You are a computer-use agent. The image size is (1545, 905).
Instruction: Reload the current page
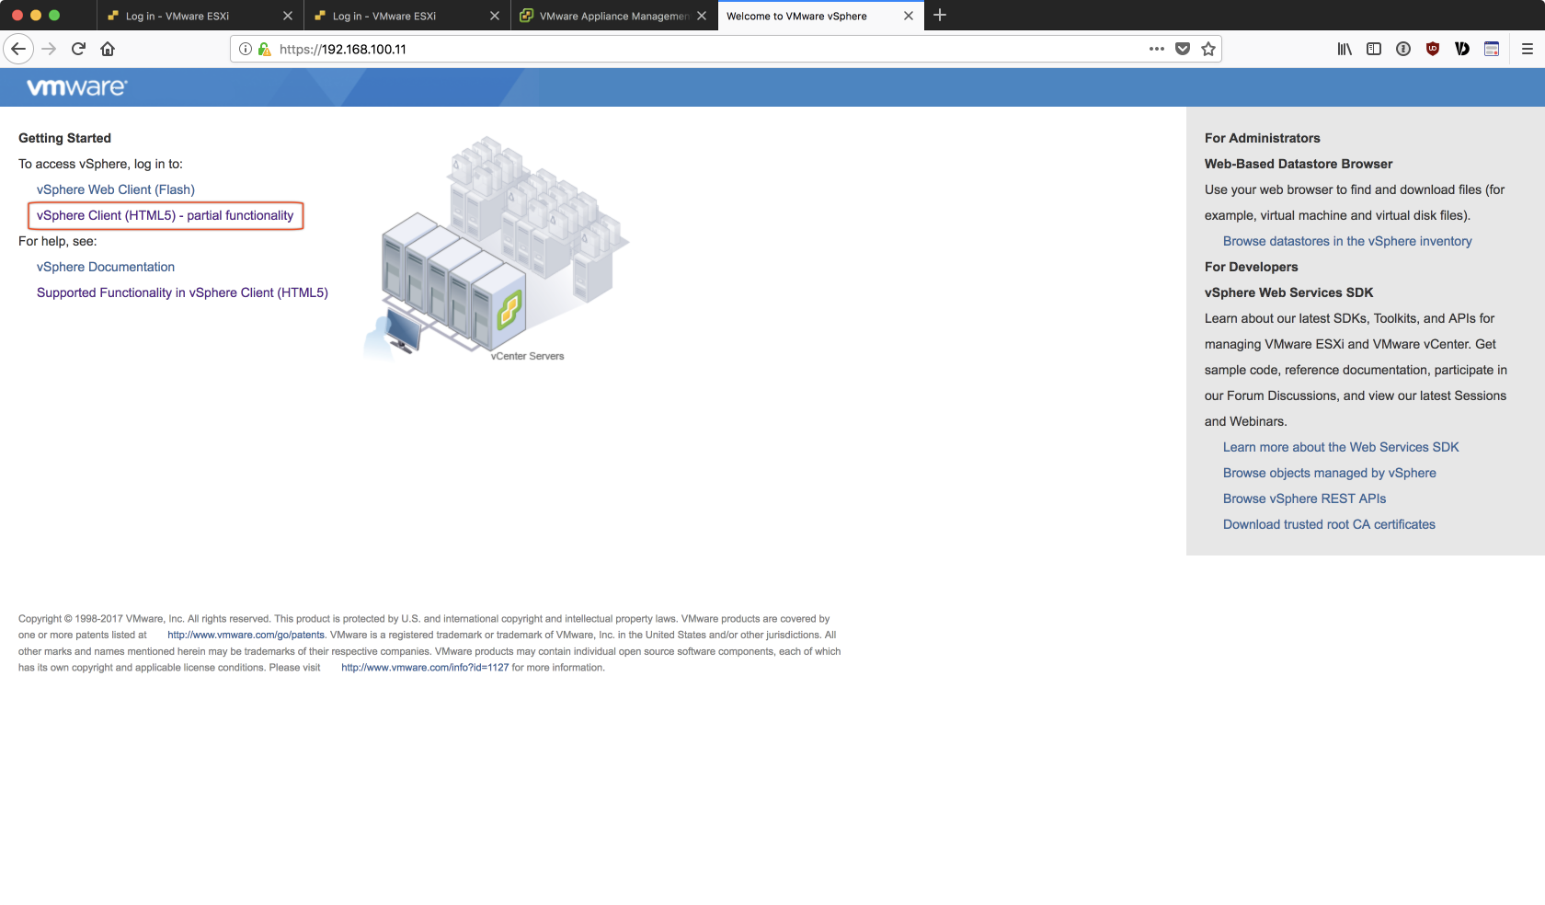pos(78,49)
